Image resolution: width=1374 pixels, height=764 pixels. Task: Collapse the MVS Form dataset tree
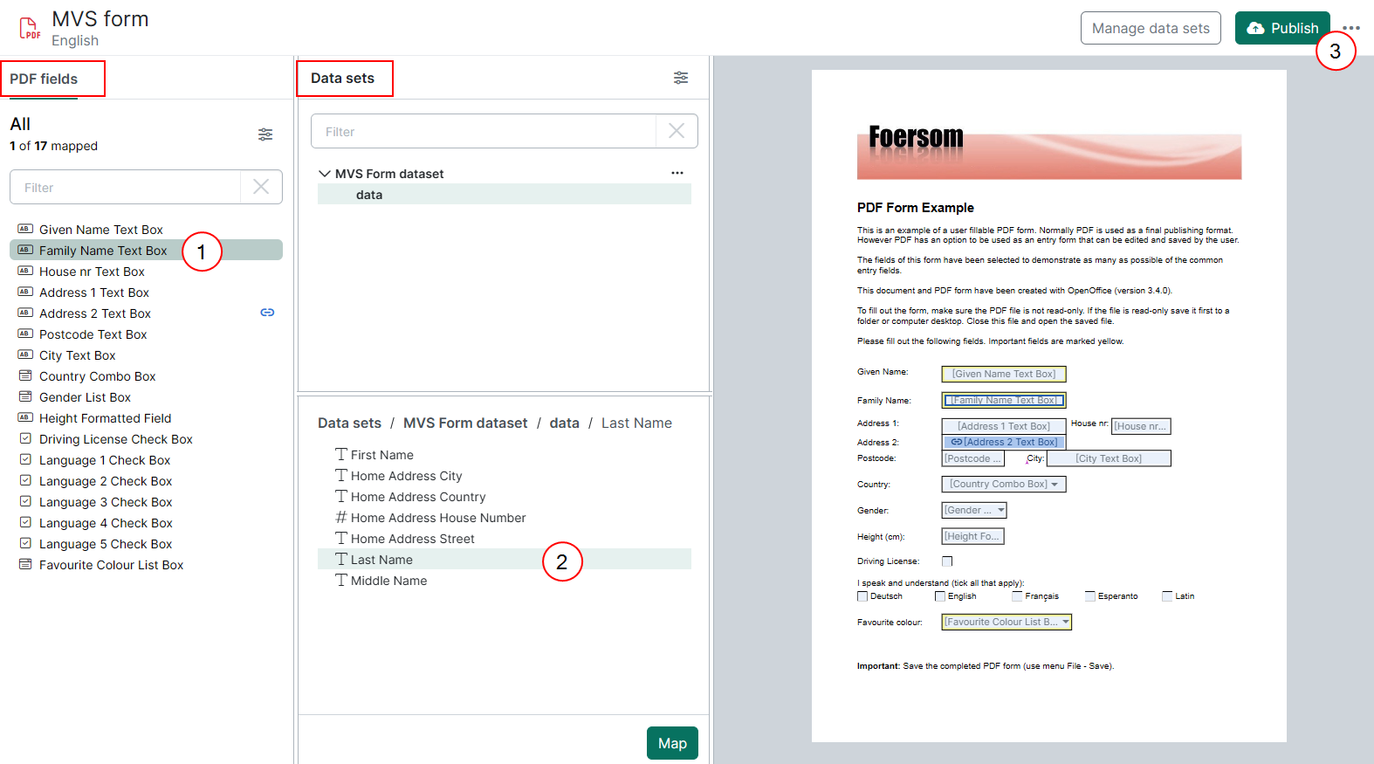(x=325, y=174)
